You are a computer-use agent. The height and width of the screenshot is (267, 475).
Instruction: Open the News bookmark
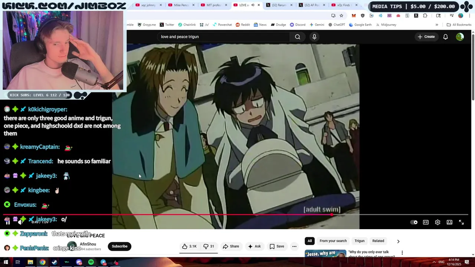click(260, 25)
